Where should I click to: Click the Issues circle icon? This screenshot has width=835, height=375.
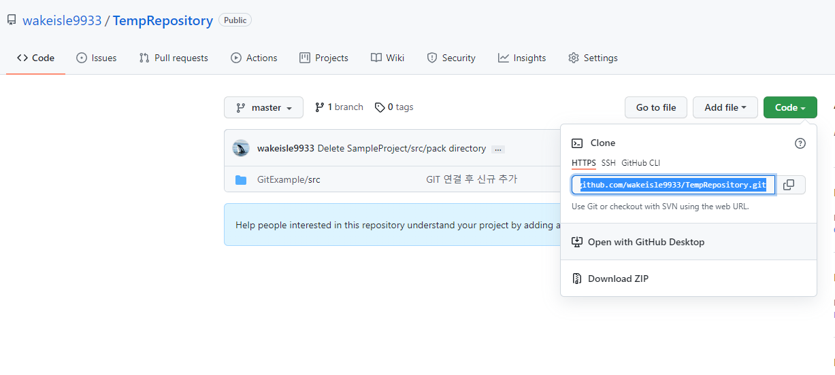(82, 58)
